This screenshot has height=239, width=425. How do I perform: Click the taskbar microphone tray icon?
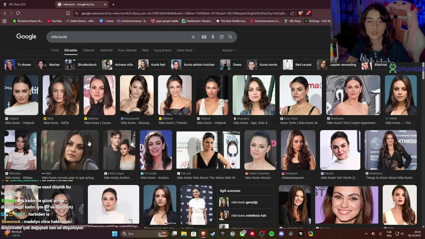coord(381,234)
